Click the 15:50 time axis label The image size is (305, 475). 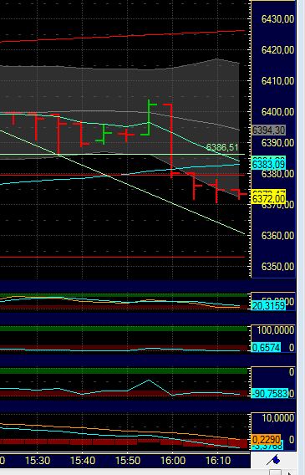(x=128, y=461)
